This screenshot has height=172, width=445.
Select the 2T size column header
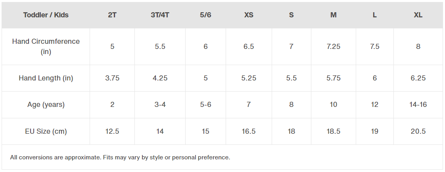point(112,15)
